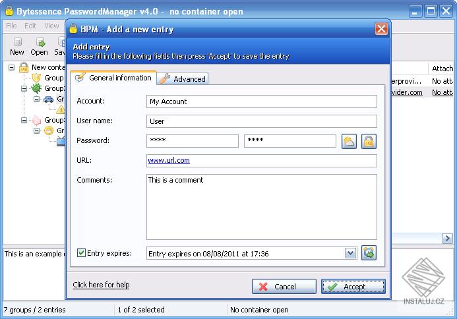Click the 'No att' cell in first row
This screenshot has width=457, height=319.
[442, 81]
